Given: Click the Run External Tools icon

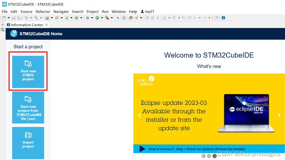Looking at the screenshot, I should click(107, 18).
